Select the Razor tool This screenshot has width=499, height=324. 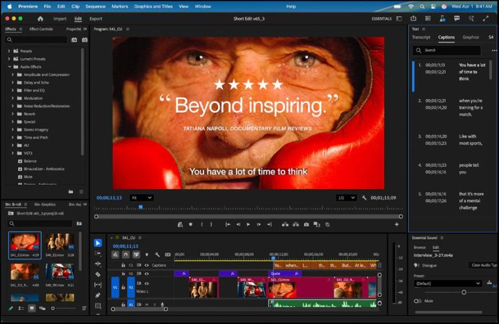[98, 274]
